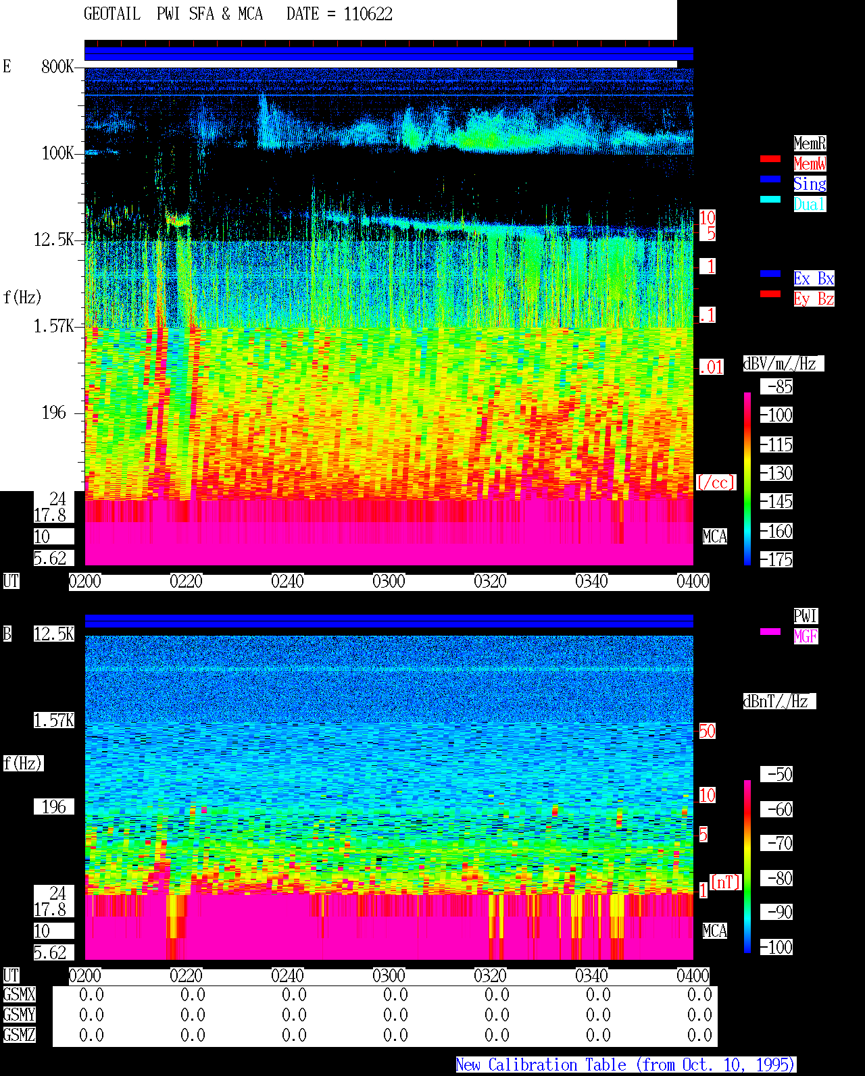Viewport: 865px width, 1076px height.
Task: Click the blue Sing legend swatch
Action: (x=770, y=179)
